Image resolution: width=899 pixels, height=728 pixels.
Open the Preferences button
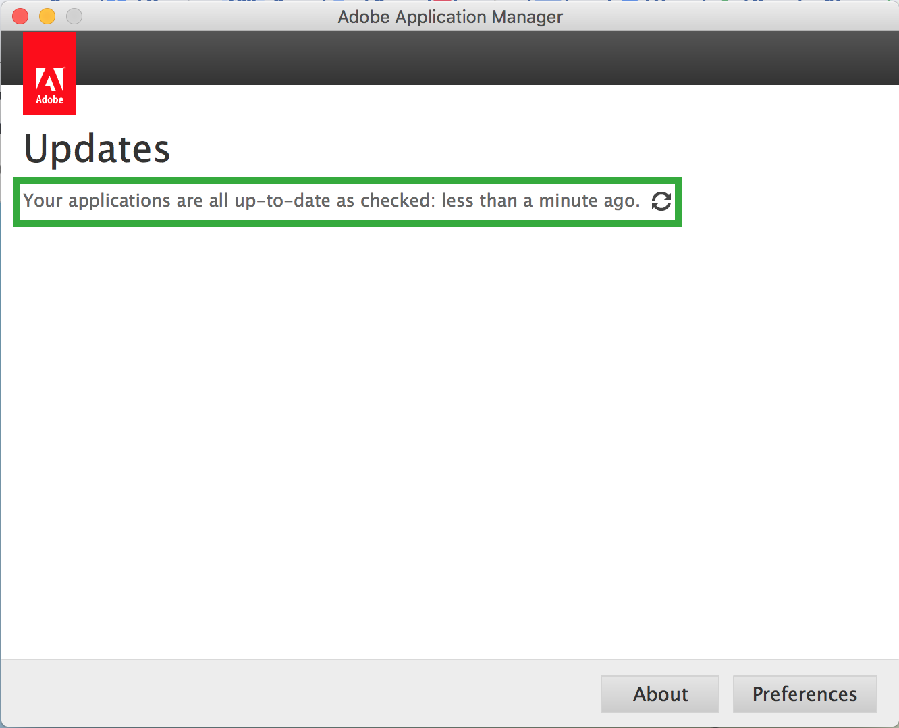click(805, 694)
